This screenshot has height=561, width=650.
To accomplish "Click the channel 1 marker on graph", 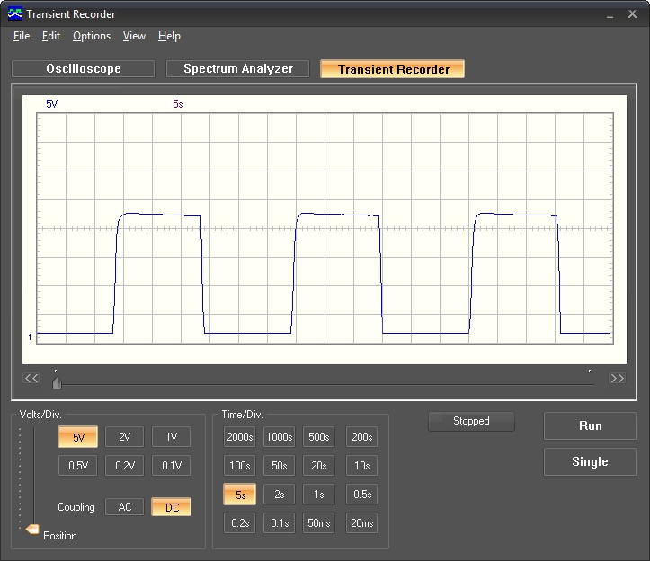I will [31, 337].
